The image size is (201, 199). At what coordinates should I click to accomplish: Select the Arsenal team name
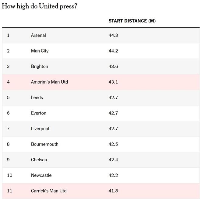38,35
